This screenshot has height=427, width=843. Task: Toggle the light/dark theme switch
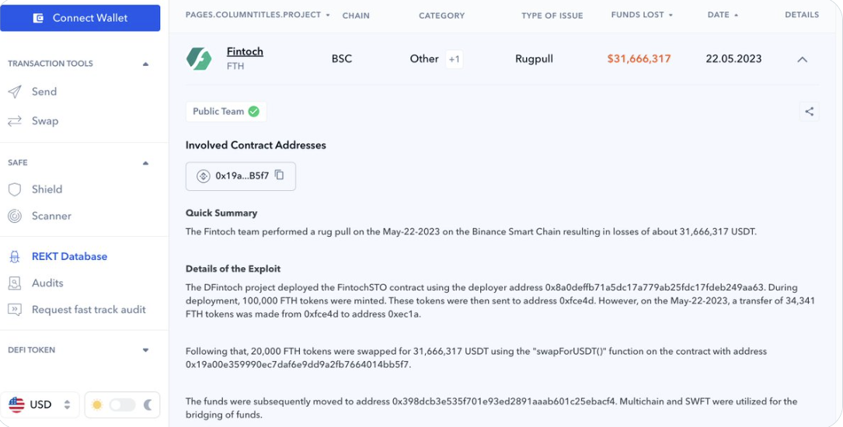122,404
